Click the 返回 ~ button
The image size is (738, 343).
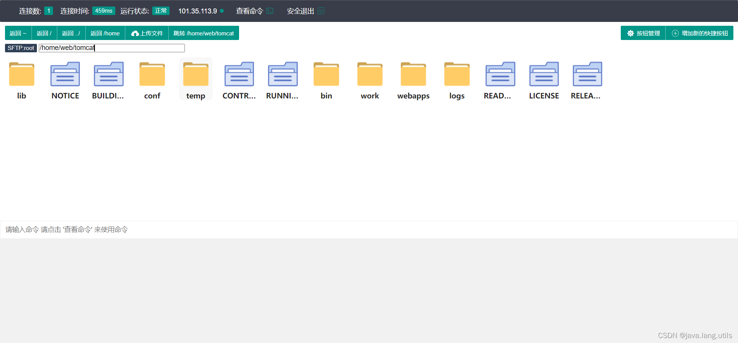pos(18,33)
